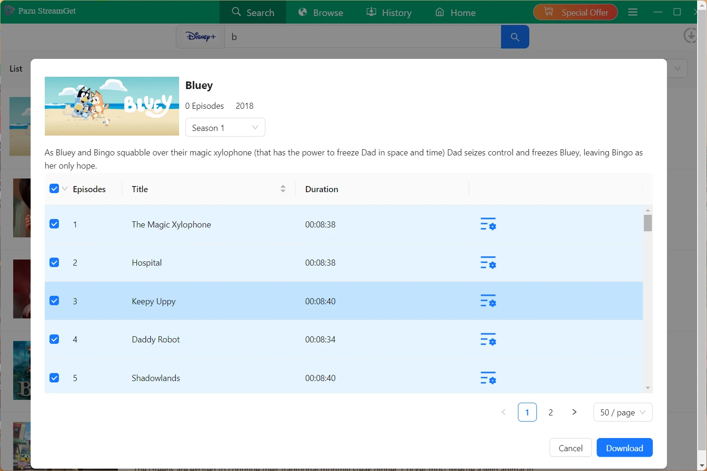Open settings icon for The Magic Xylophone

click(x=488, y=224)
